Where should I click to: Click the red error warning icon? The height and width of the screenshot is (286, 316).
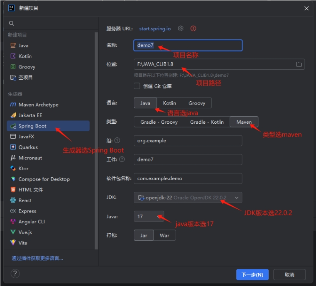click(x=193, y=28)
